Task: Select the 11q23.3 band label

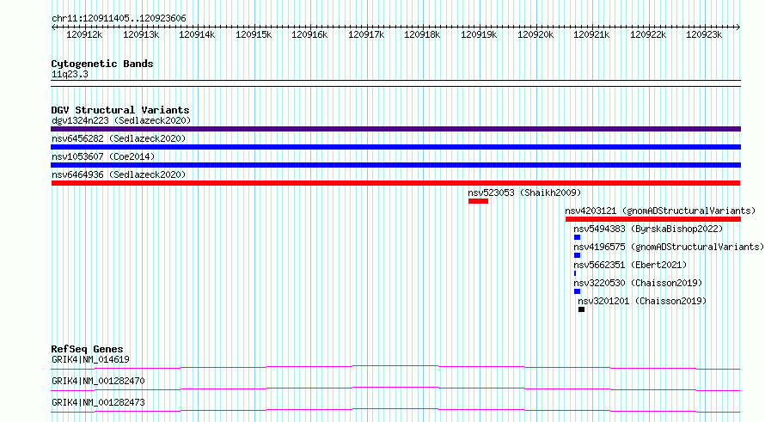Action: 70,74
